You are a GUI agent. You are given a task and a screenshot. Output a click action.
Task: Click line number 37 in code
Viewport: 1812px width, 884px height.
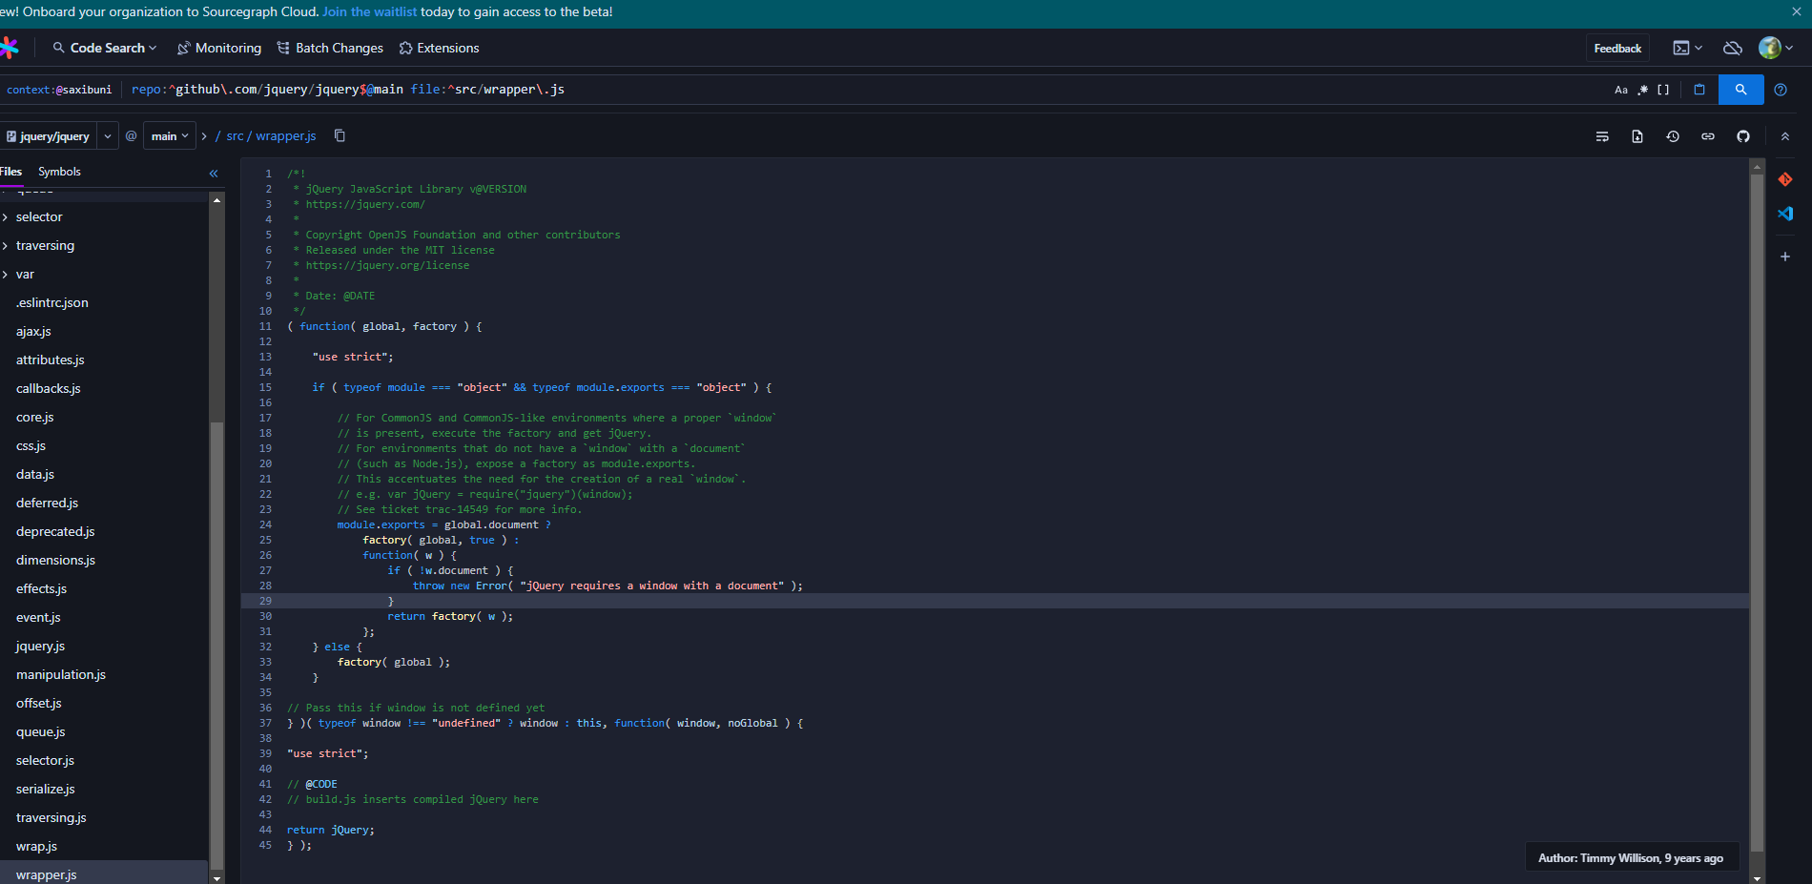point(265,723)
